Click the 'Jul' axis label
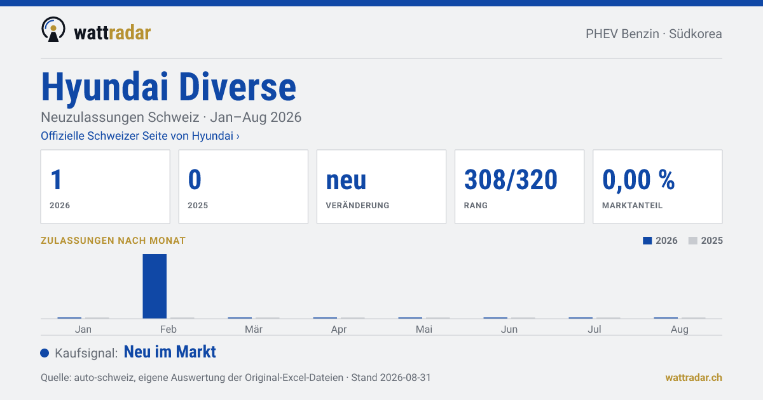 click(x=595, y=329)
